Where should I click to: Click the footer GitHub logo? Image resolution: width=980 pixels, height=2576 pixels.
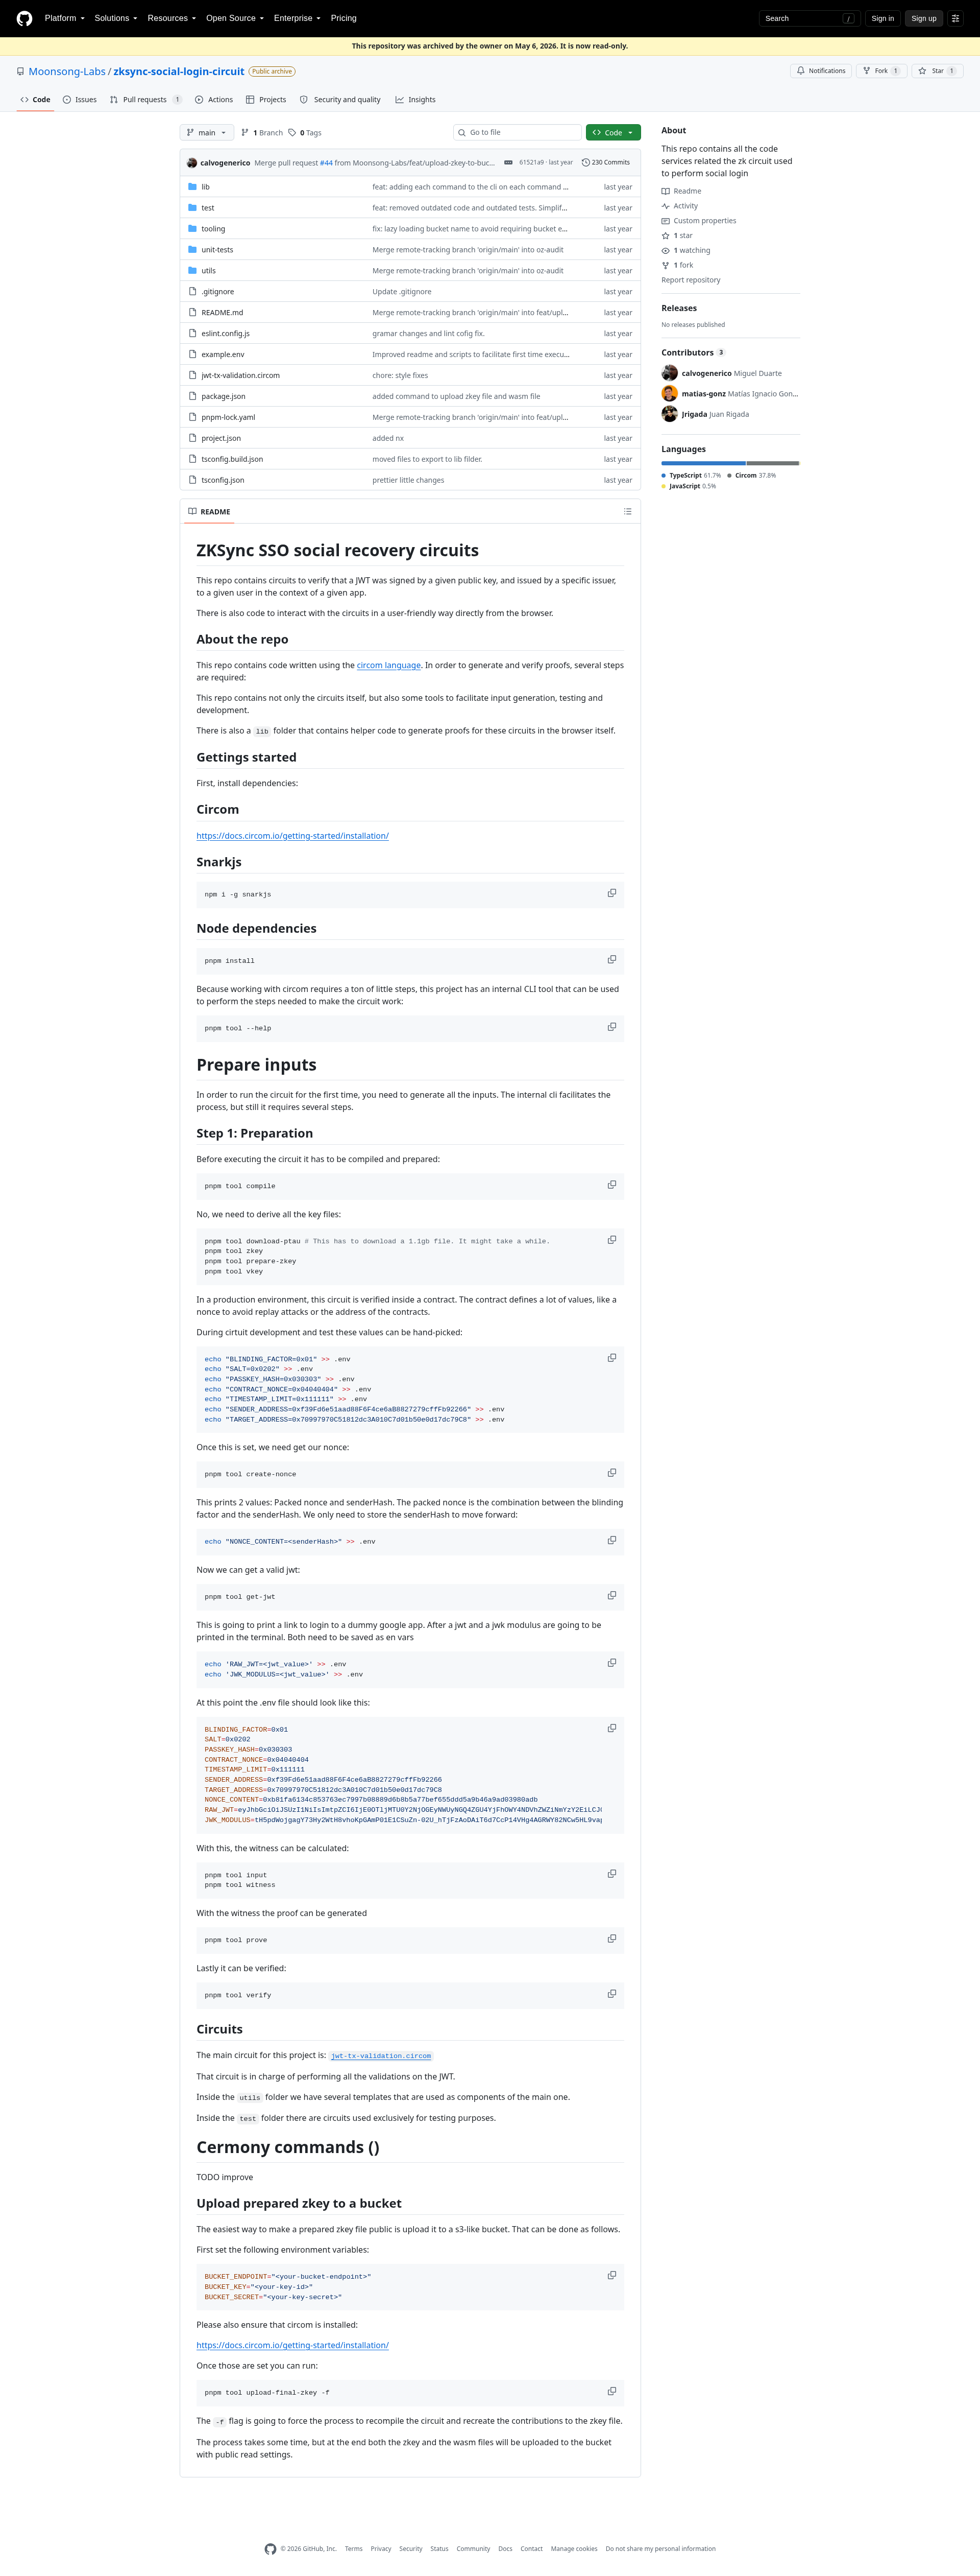pyautogui.click(x=271, y=2548)
